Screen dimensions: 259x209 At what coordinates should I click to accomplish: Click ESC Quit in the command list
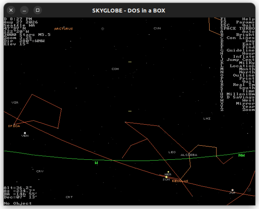point(238,25)
